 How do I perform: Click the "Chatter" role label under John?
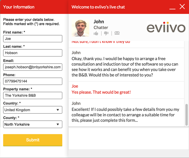tap(101, 28)
